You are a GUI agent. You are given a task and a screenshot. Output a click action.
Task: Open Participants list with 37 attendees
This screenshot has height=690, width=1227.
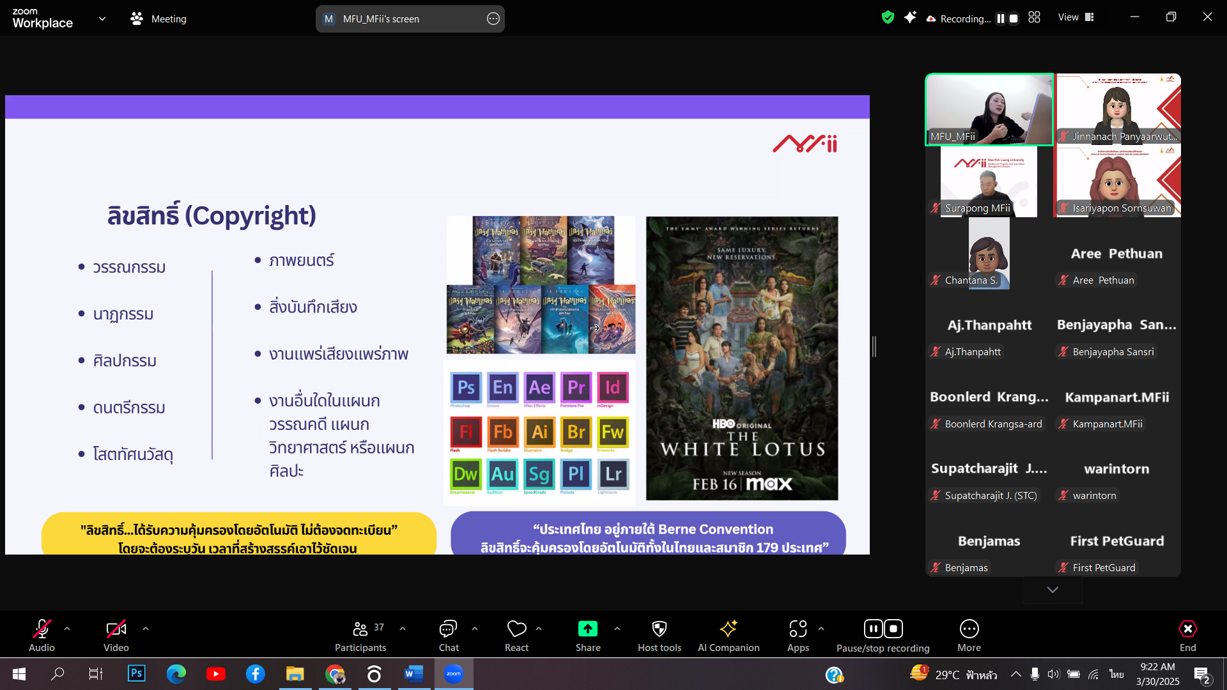[x=360, y=629]
